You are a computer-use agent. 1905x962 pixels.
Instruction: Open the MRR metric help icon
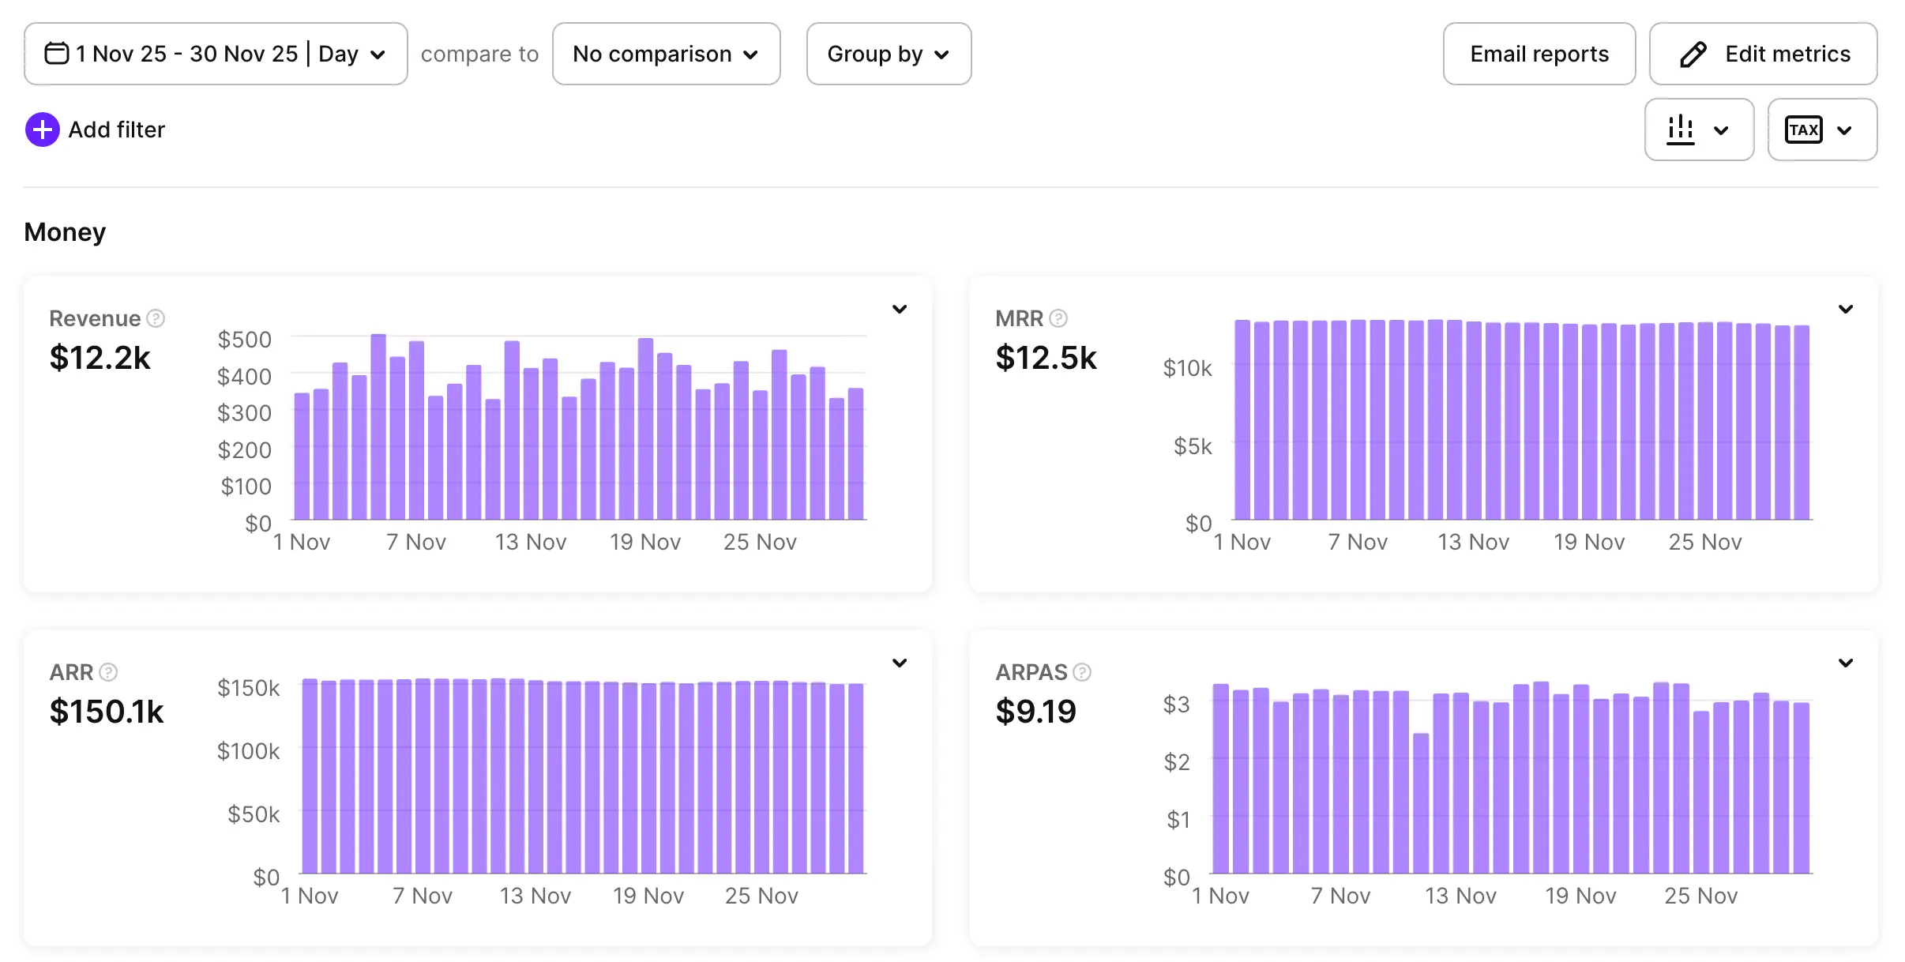coord(1060,319)
